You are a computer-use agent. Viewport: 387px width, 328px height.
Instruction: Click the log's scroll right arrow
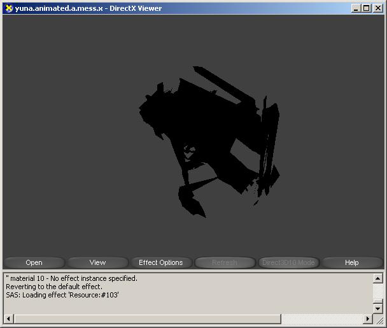367,318
